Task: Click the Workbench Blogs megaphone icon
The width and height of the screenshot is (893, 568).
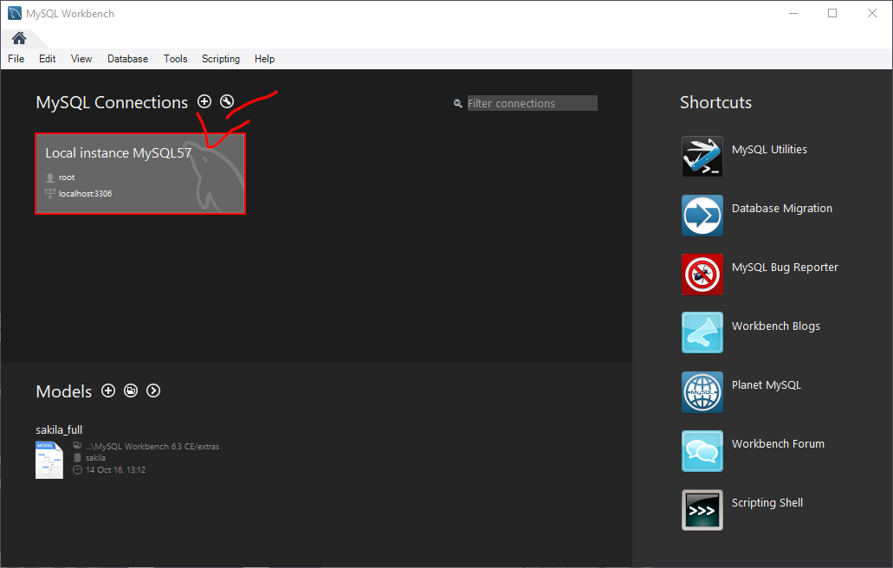Action: tap(702, 332)
